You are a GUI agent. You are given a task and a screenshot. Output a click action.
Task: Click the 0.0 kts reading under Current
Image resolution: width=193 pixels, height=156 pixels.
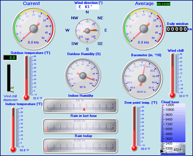pos(33,42)
